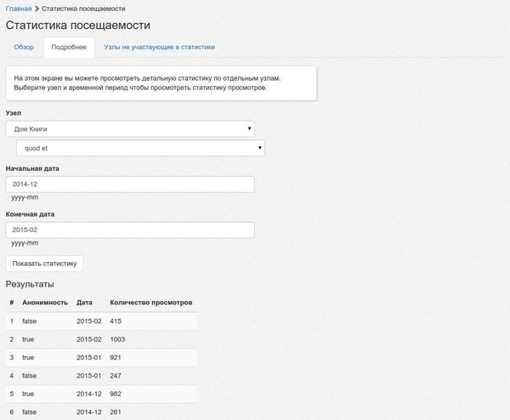Click the row showing 261 views
Image resolution: width=510 pixels, height=420 pixels.
pos(101,411)
